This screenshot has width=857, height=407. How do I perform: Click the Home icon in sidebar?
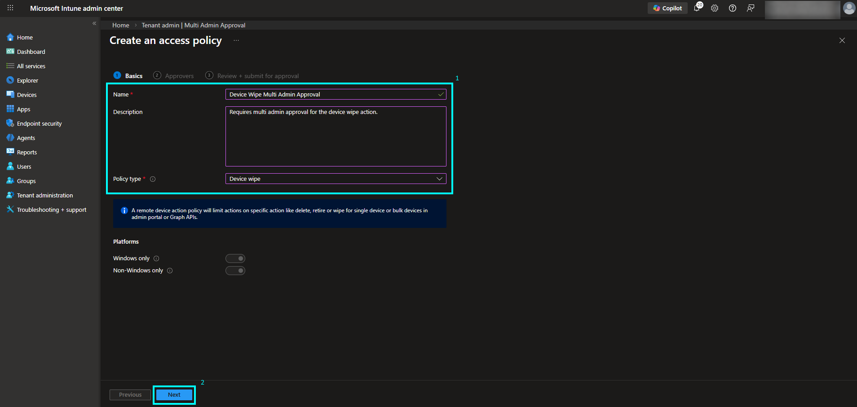[x=10, y=37]
